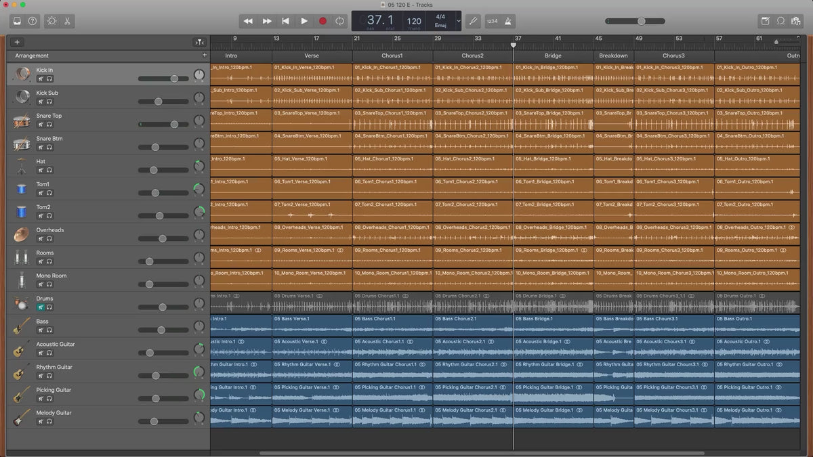This screenshot has height=457, width=813.
Task: Open the Quick Help button
Action: click(x=33, y=21)
